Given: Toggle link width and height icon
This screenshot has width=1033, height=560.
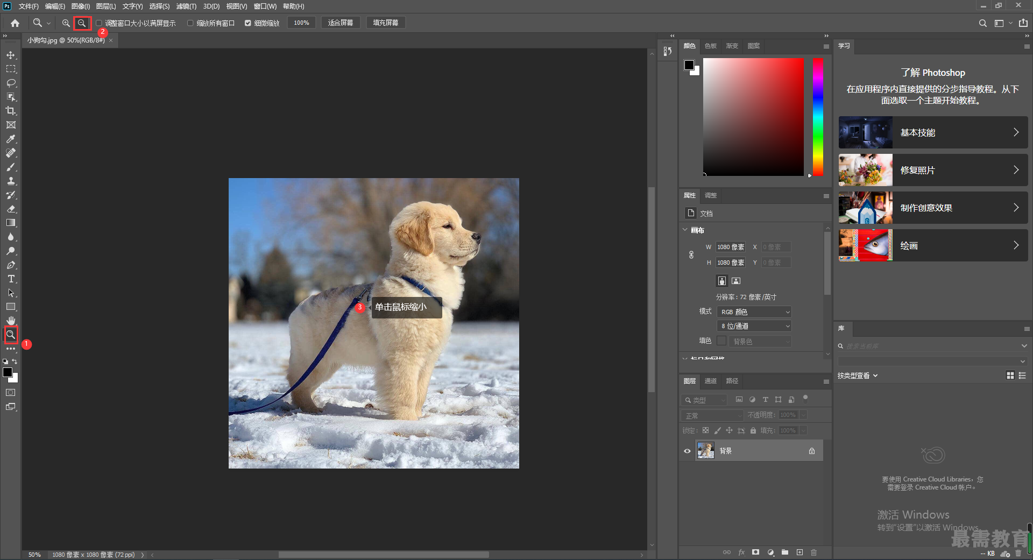Looking at the screenshot, I should point(691,255).
